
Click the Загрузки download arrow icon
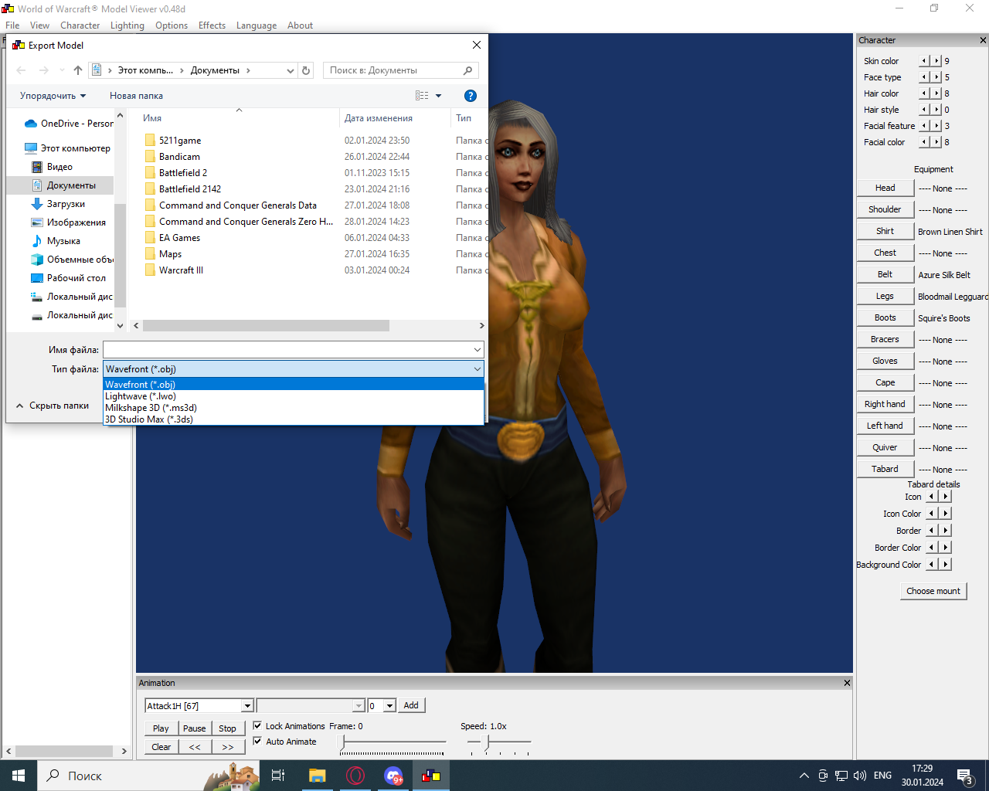(x=37, y=204)
